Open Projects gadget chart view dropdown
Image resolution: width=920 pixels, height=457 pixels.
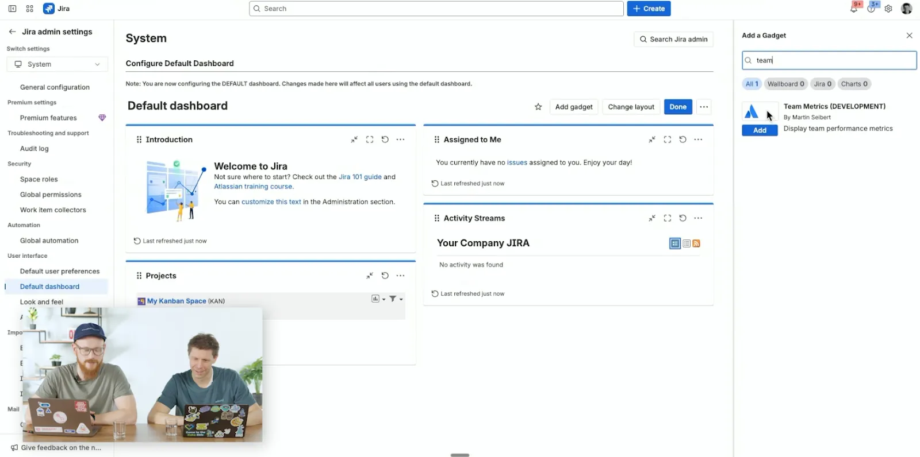pyautogui.click(x=378, y=299)
